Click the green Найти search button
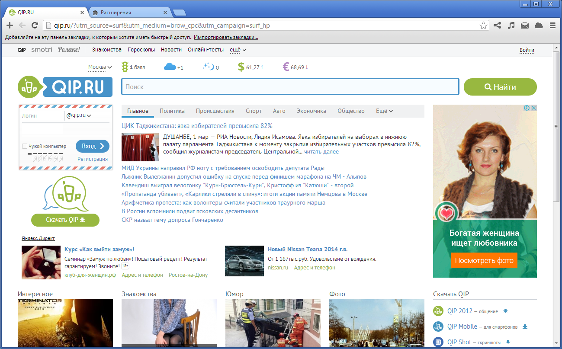The height and width of the screenshot is (349, 562). pyautogui.click(x=500, y=87)
